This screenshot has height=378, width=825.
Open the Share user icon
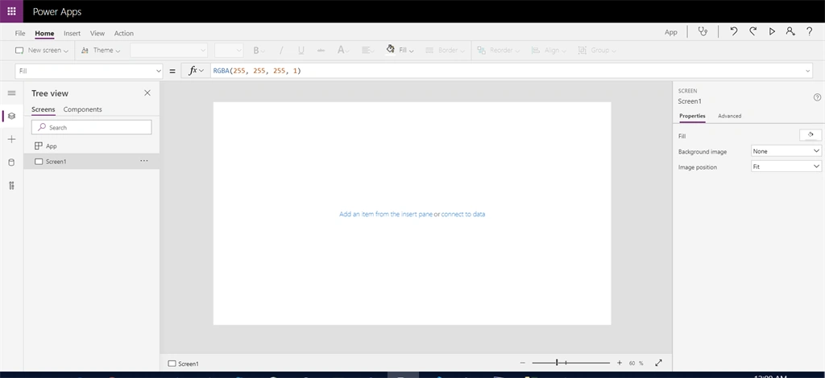pos(790,31)
